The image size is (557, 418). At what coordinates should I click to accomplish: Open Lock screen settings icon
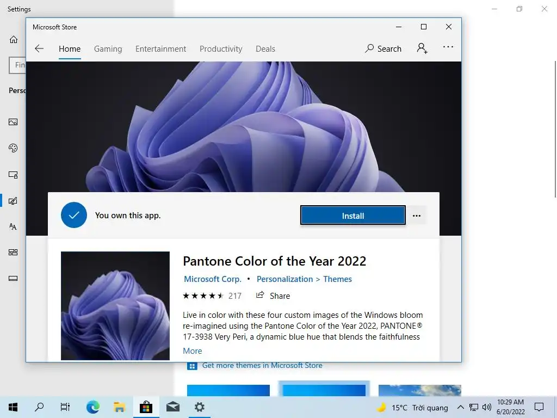pos(13,175)
